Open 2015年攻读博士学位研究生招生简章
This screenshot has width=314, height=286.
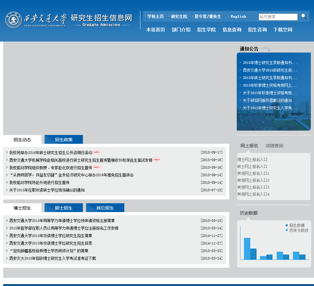click(51, 236)
